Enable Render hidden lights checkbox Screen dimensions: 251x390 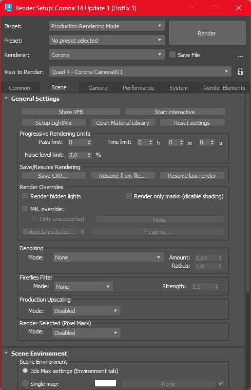pyautogui.click(x=25, y=196)
